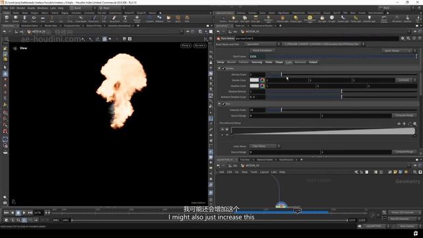Click the Auto Update button in status bar
423x238 pixels.
[x=407, y=226]
